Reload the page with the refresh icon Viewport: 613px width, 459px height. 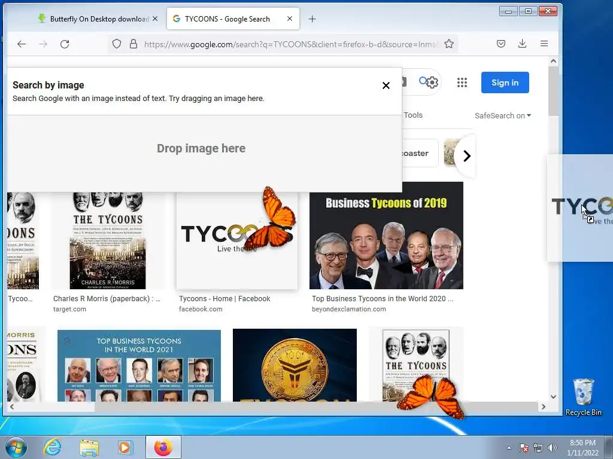[x=65, y=44]
